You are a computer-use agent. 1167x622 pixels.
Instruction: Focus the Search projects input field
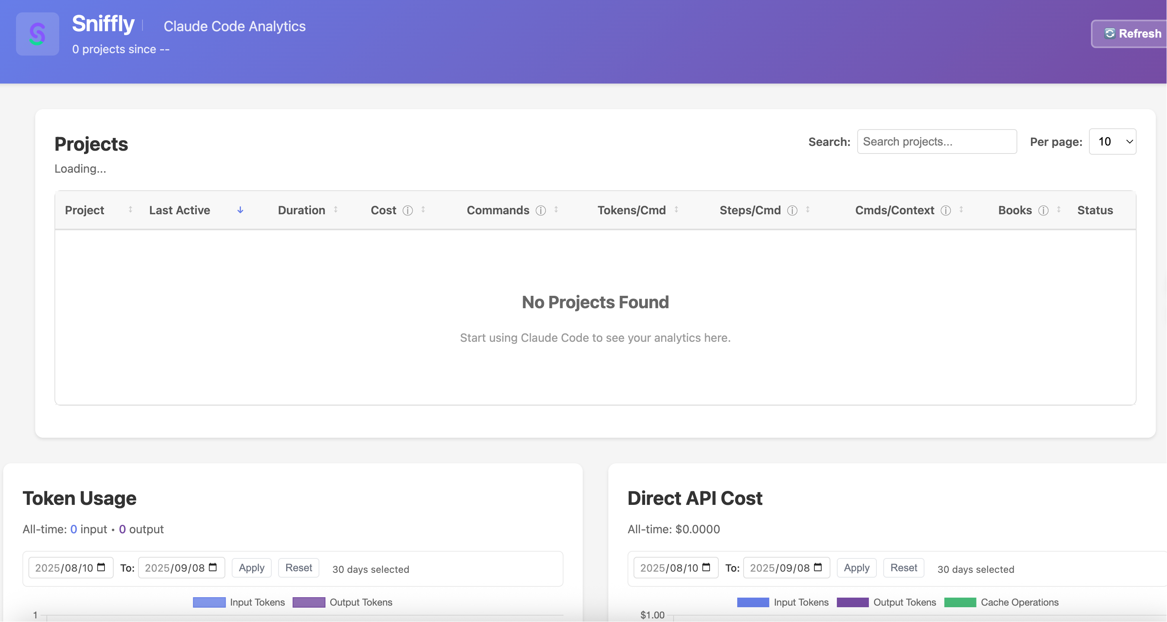coord(937,142)
